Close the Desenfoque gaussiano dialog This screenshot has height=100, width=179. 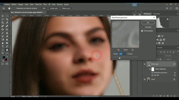pyautogui.click(x=154, y=17)
